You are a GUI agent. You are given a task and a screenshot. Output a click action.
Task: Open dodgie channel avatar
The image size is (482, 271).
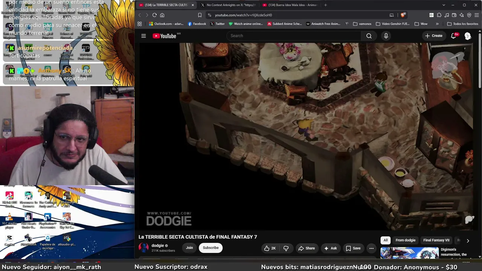click(143, 248)
